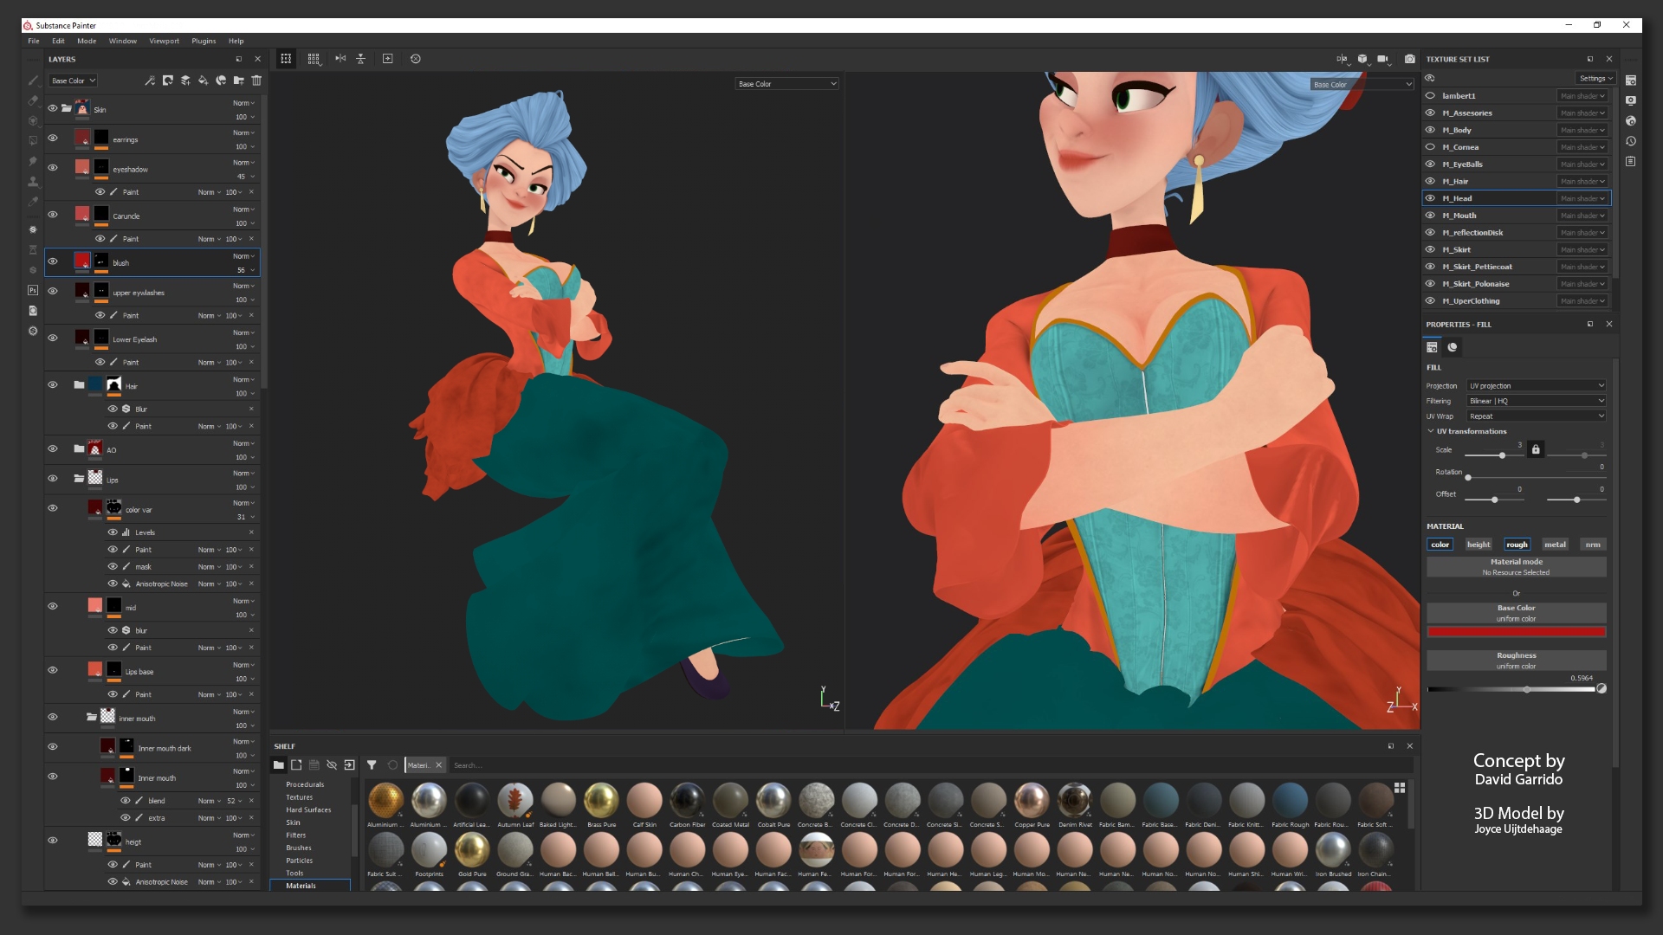Image resolution: width=1663 pixels, height=935 pixels.
Task: Select the Clone stamp tool in left toolbar
Action: pyautogui.click(x=33, y=182)
